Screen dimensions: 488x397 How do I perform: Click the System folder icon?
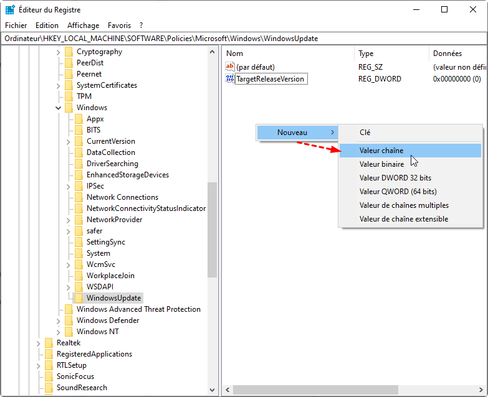tap(79, 253)
